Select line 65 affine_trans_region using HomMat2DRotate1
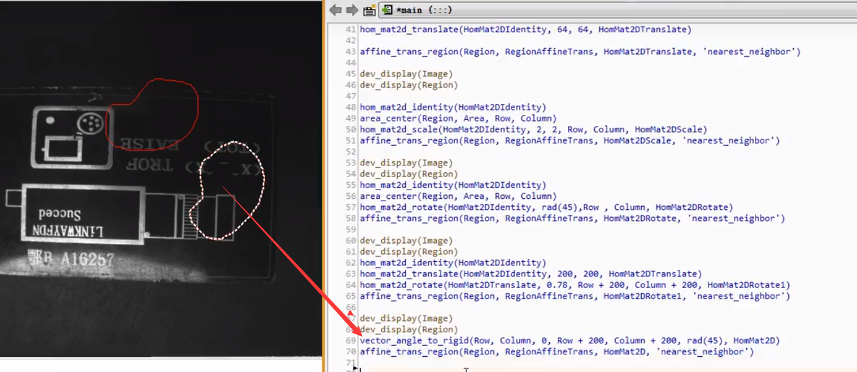857x372 pixels. (x=575, y=296)
